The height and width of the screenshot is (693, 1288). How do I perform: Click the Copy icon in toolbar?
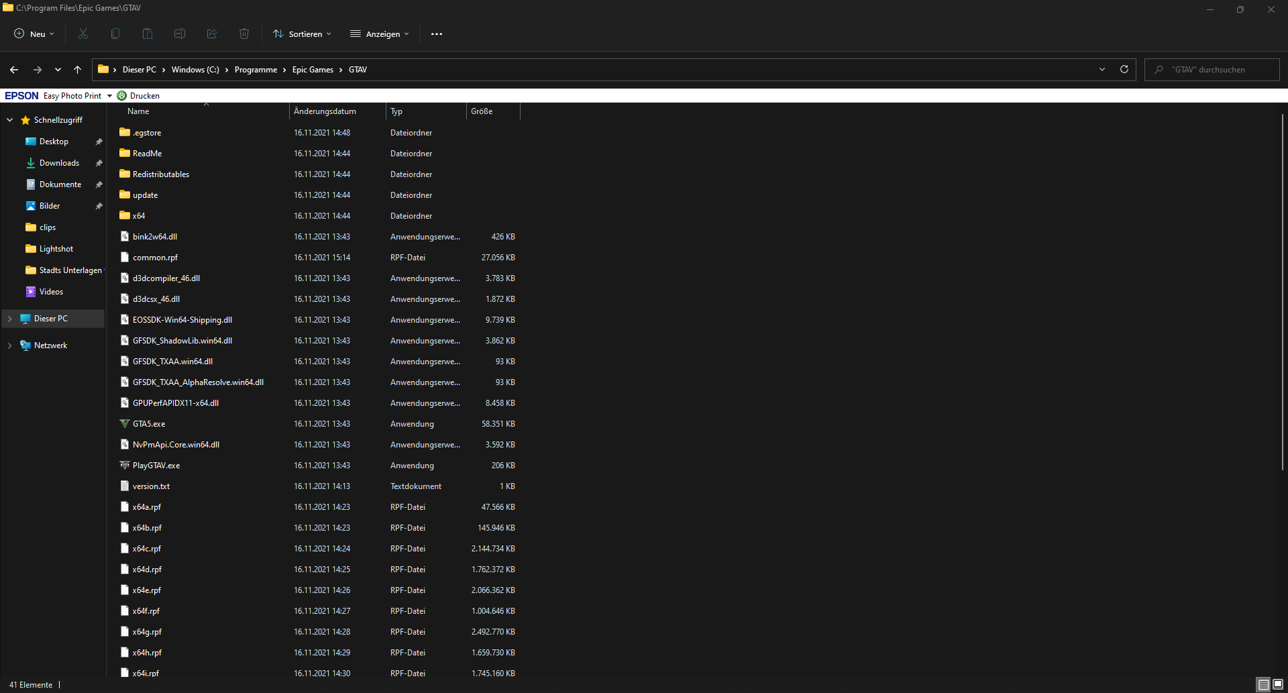(x=115, y=34)
